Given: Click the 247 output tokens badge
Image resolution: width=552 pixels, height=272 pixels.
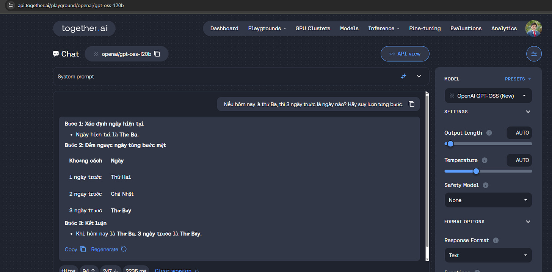Looking at the screenshot, I should tap(110, 270).
